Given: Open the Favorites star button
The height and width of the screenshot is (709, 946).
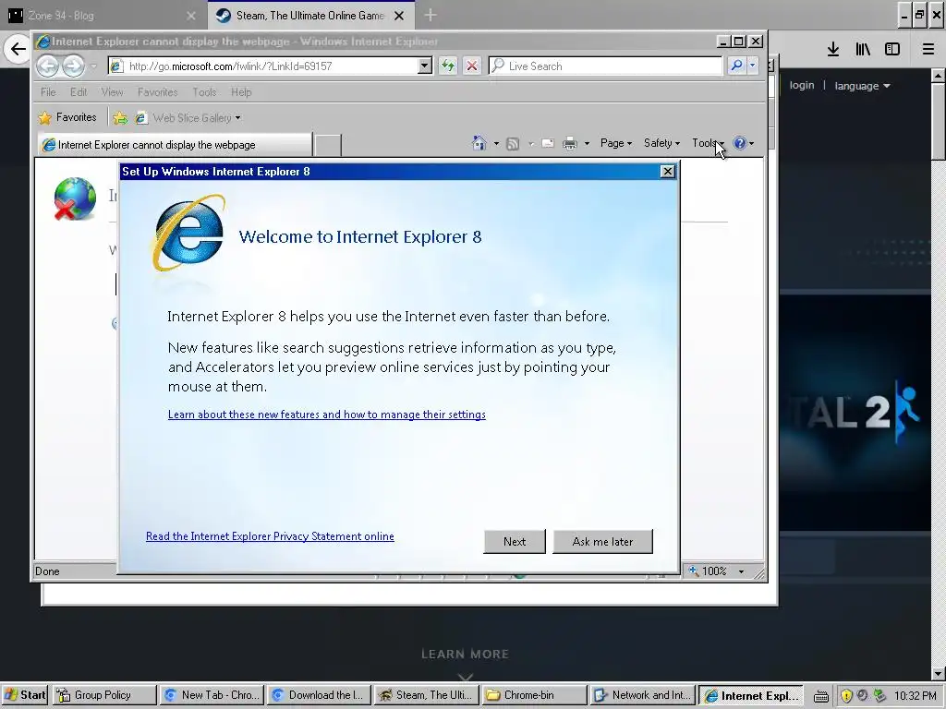Looking at the screenshot, I should pos(67,117).
